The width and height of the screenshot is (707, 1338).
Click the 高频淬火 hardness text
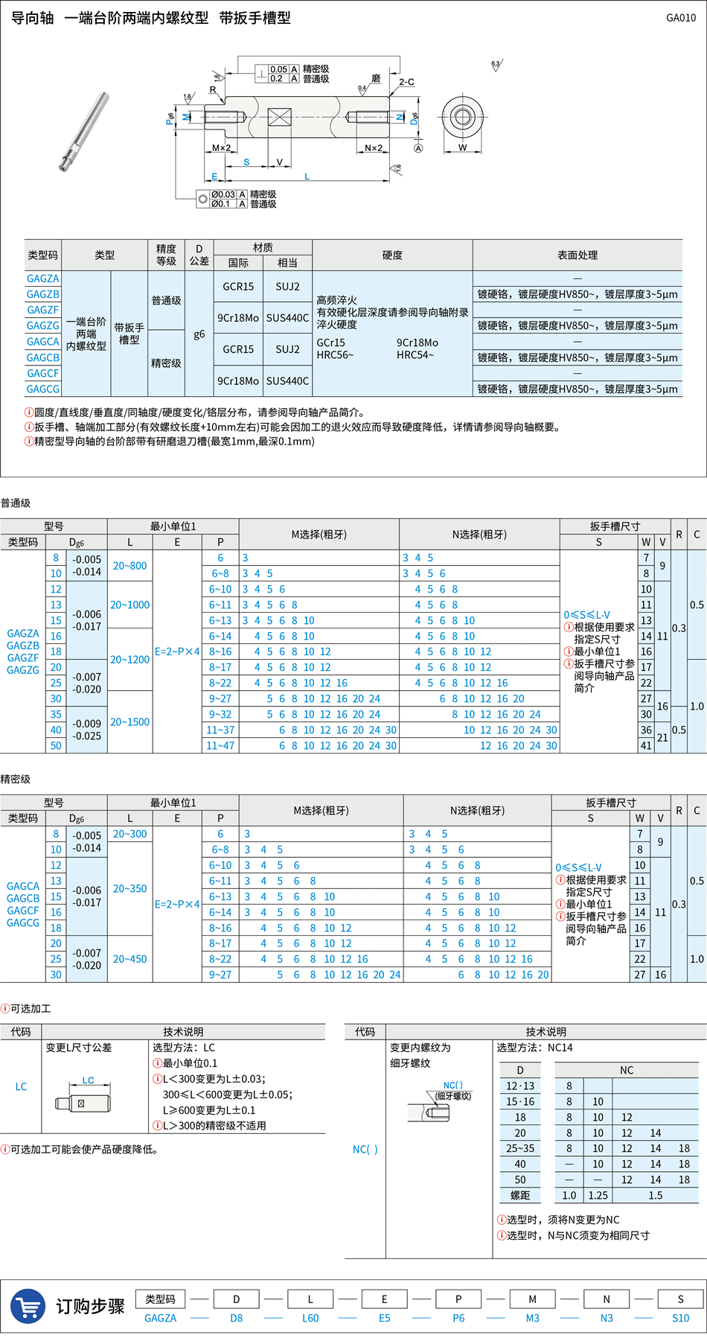[337, 300]
